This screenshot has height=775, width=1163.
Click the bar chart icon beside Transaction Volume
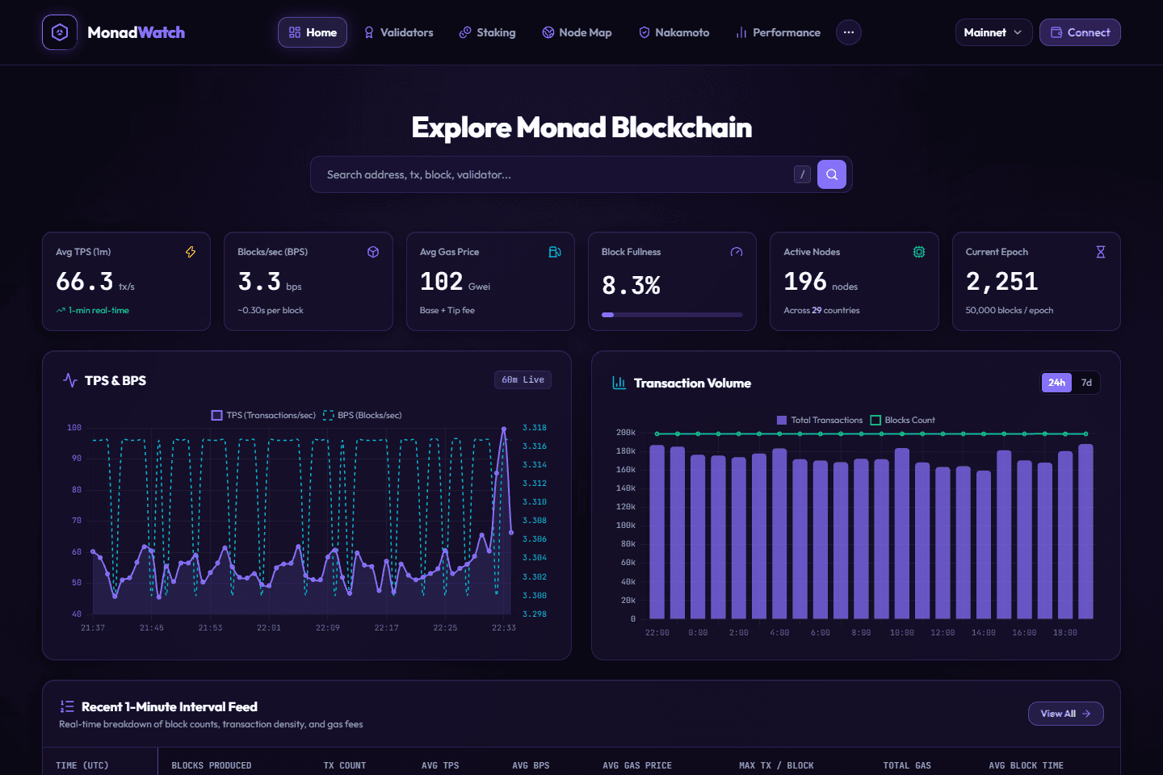point(619,383)
